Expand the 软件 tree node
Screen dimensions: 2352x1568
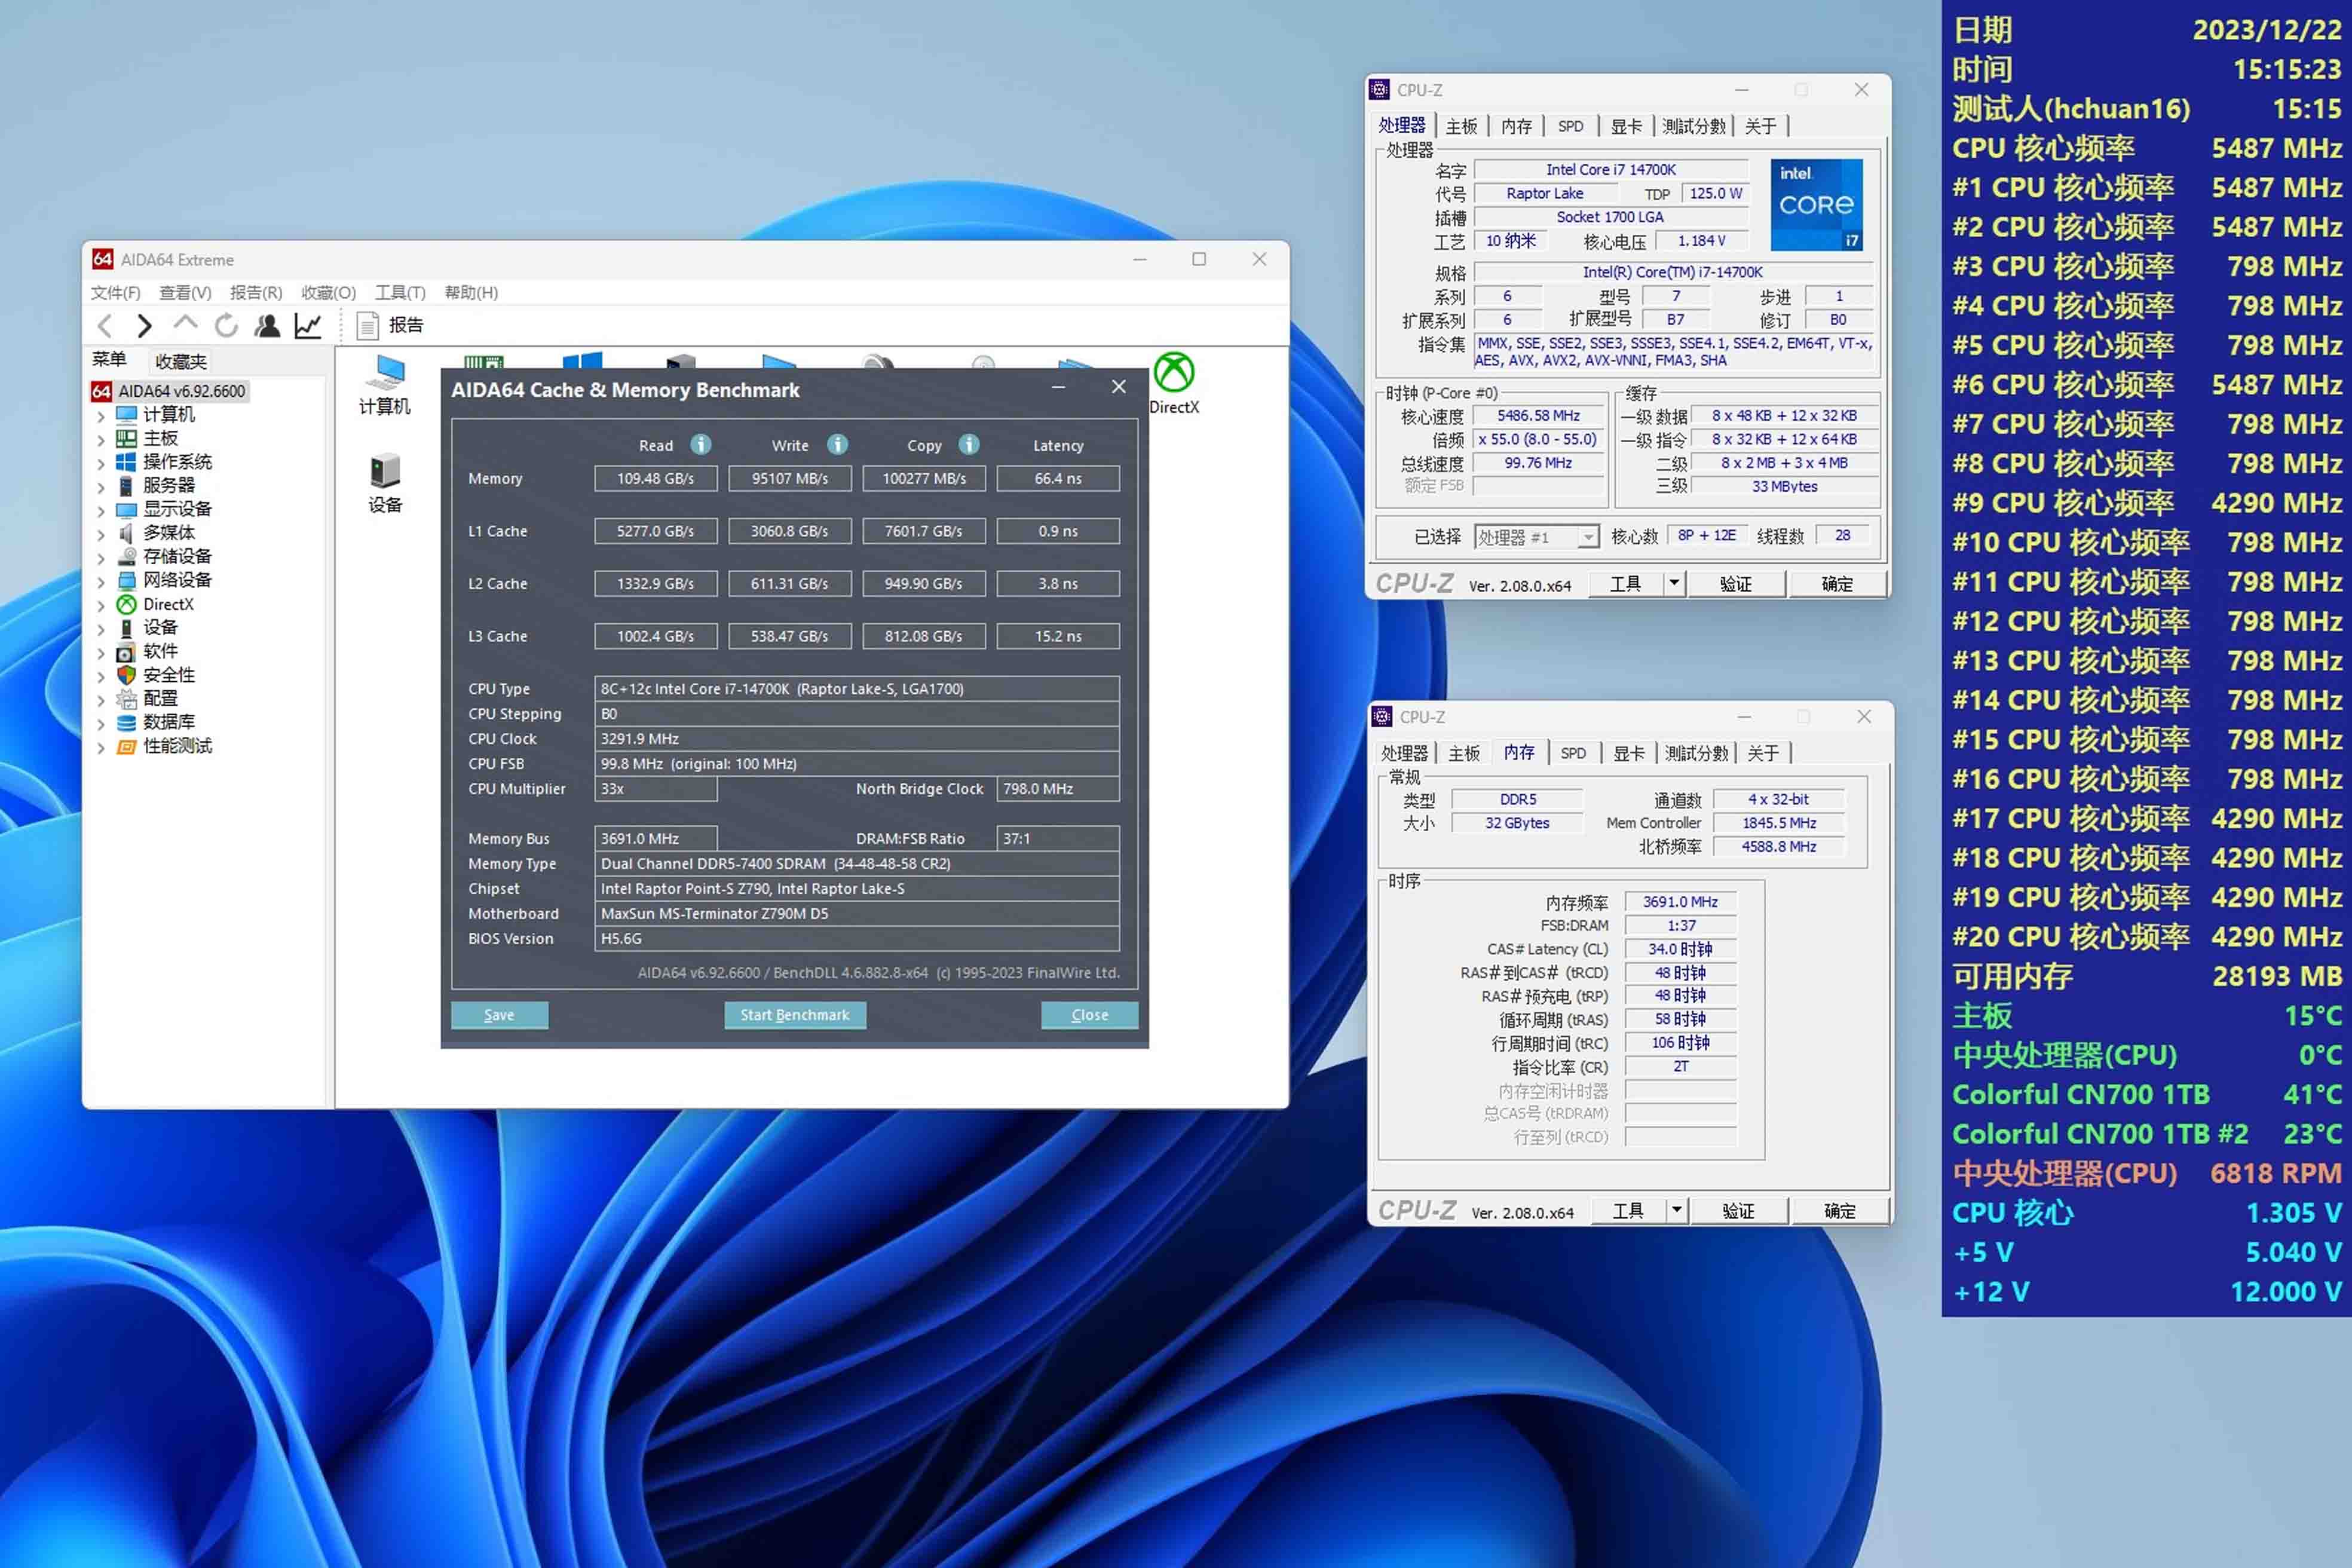(100, 652)
